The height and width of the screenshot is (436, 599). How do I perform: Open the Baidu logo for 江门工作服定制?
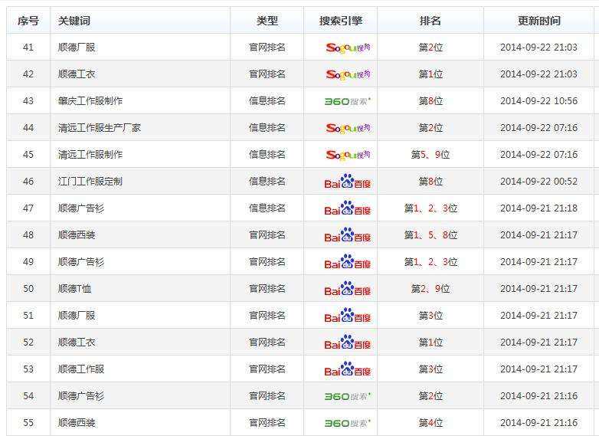(x=348, y=182)
